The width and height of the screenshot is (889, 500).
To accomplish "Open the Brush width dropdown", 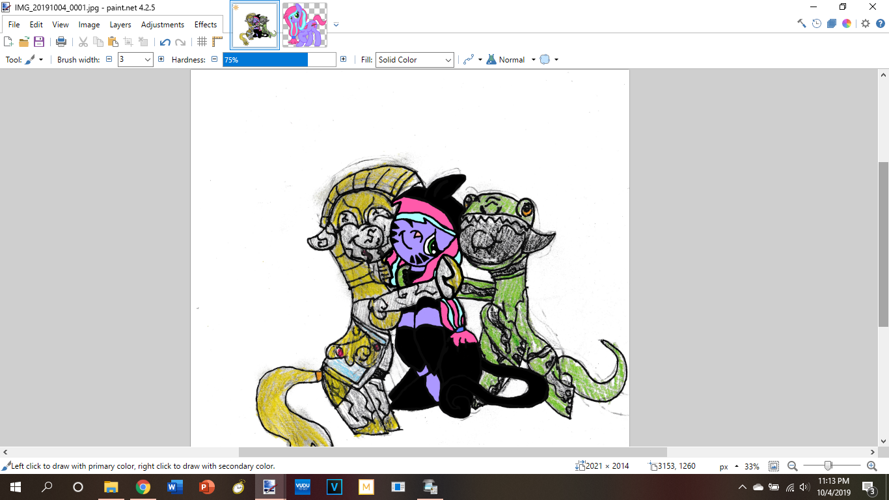I will 148,60.
